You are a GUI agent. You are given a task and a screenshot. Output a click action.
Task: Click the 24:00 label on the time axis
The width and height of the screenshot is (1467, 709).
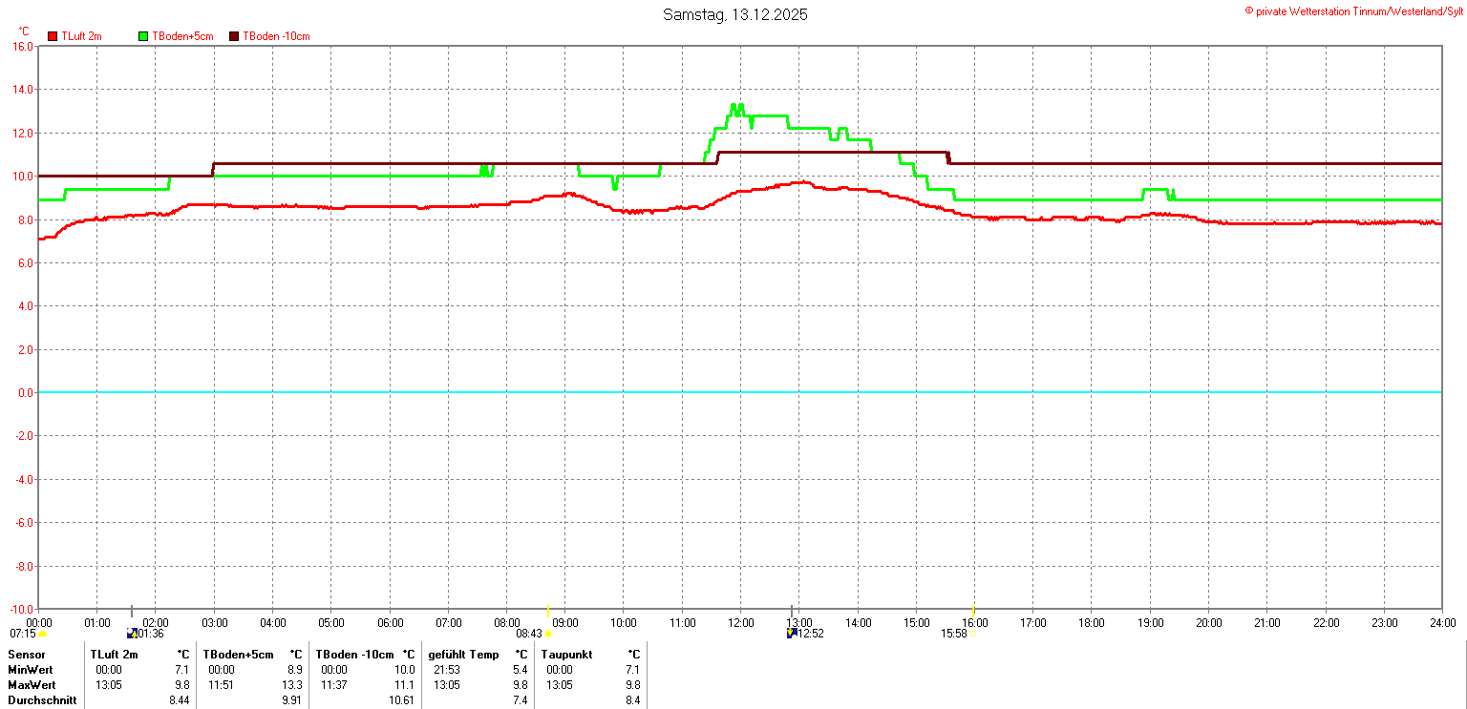click(1442, 622)
